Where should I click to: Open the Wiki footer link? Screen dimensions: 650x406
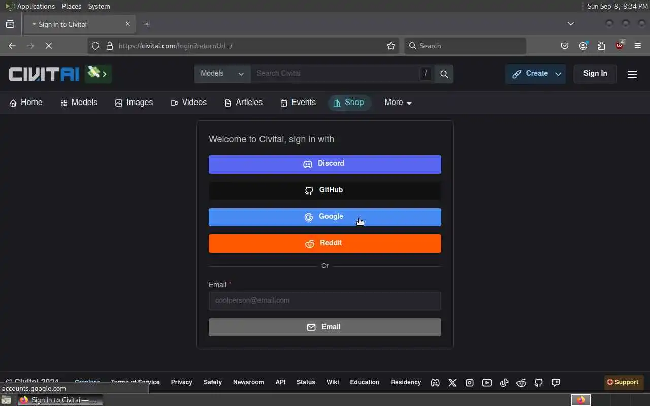click(x=333, y=382)
